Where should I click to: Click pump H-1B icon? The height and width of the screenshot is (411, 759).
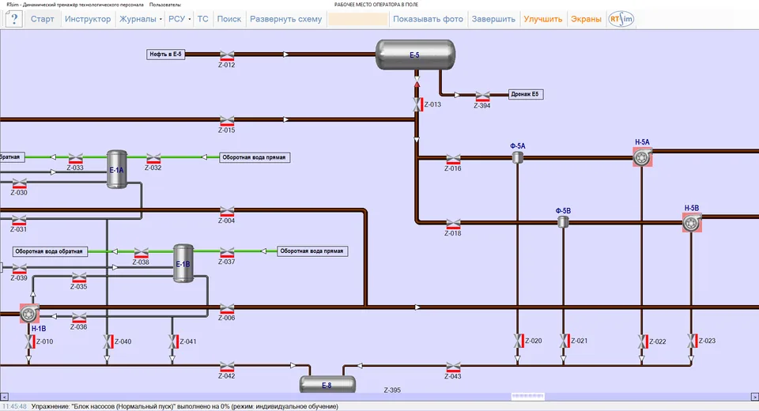29,314
